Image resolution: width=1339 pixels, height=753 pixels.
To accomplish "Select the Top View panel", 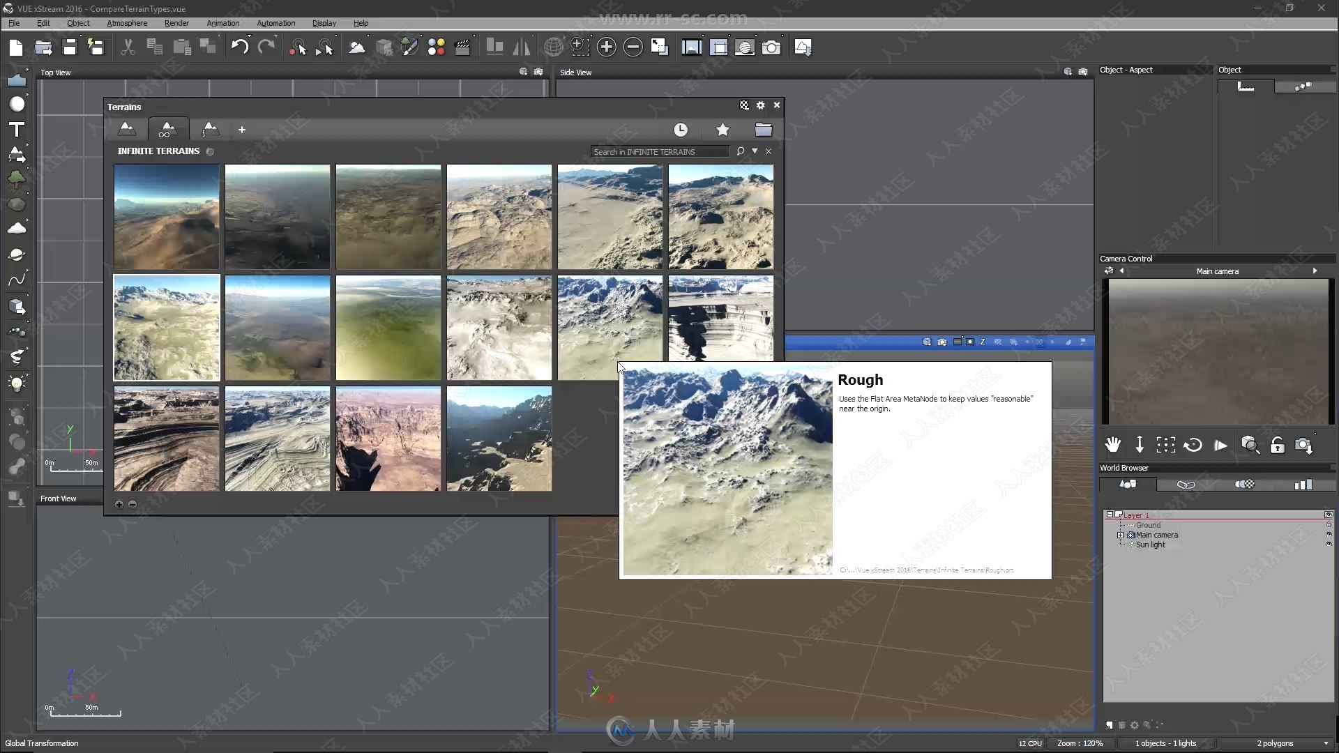I will tap(55, 72).
